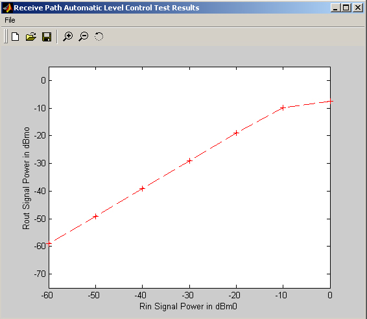This screenshot has width=367, height=319.
Task: Save the figure with the floppy icon
Action: [x=47, y=37]
